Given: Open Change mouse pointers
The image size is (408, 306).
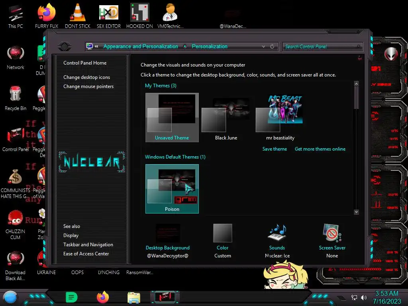Looking at the screenshot, I should click(x=88, y=86).
